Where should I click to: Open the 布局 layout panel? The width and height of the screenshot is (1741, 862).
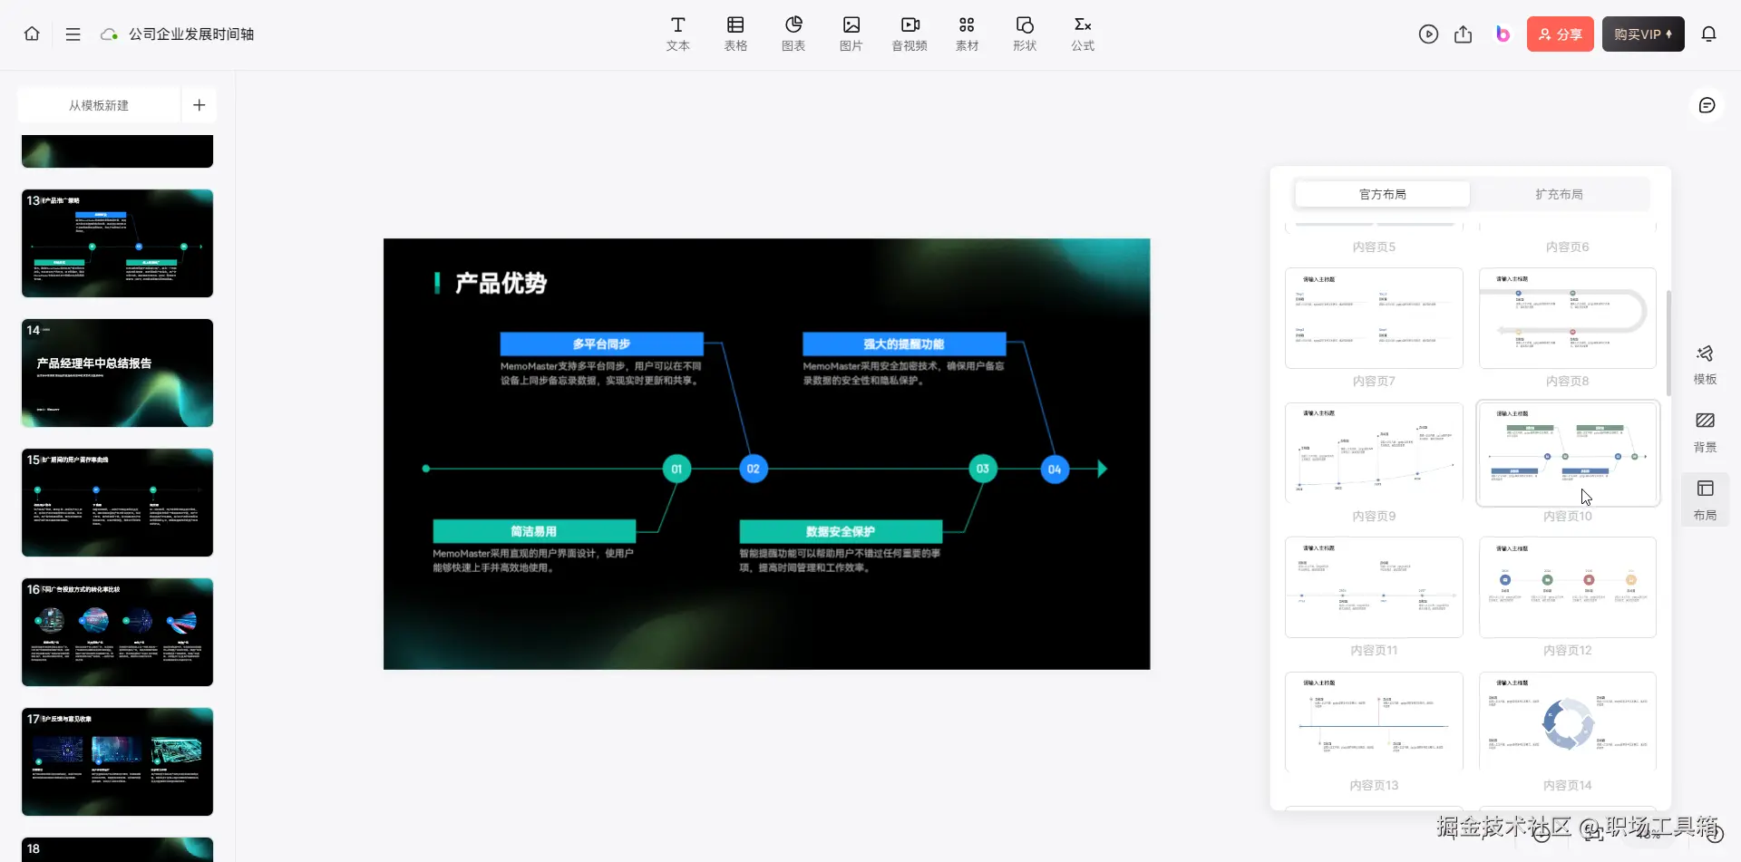(1705, 500)
